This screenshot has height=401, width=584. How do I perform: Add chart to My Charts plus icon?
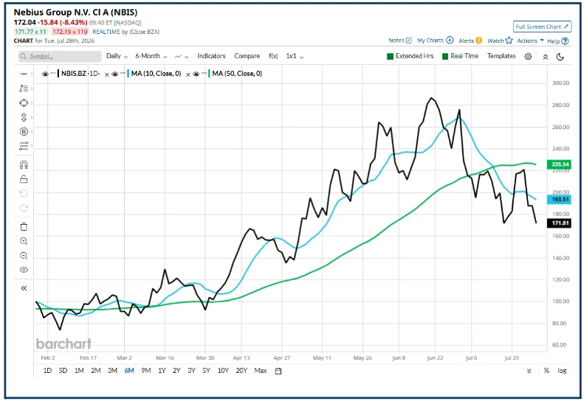450,41
